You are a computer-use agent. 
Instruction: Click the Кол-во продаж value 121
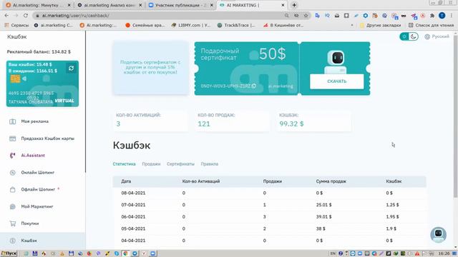[x=204, y=124]
